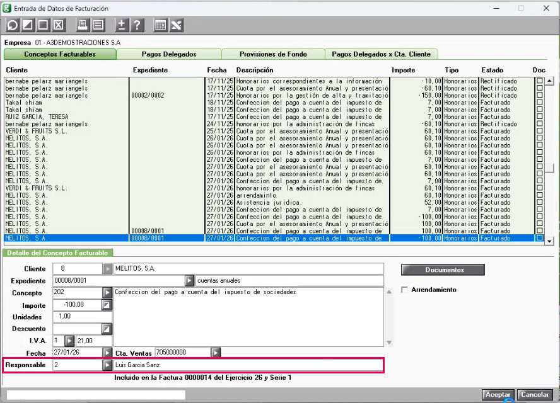Click the lined-page list toolbar icon
Image resolution: width=560 pixels, height=403 pixels.
coord(98,25)
